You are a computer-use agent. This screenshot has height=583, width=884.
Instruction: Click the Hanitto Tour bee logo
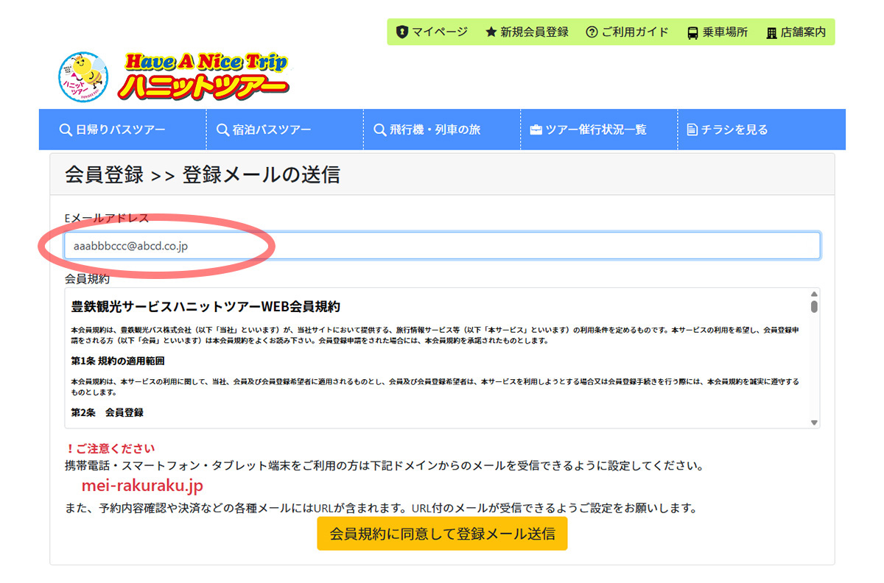click(x=82, y=76)
